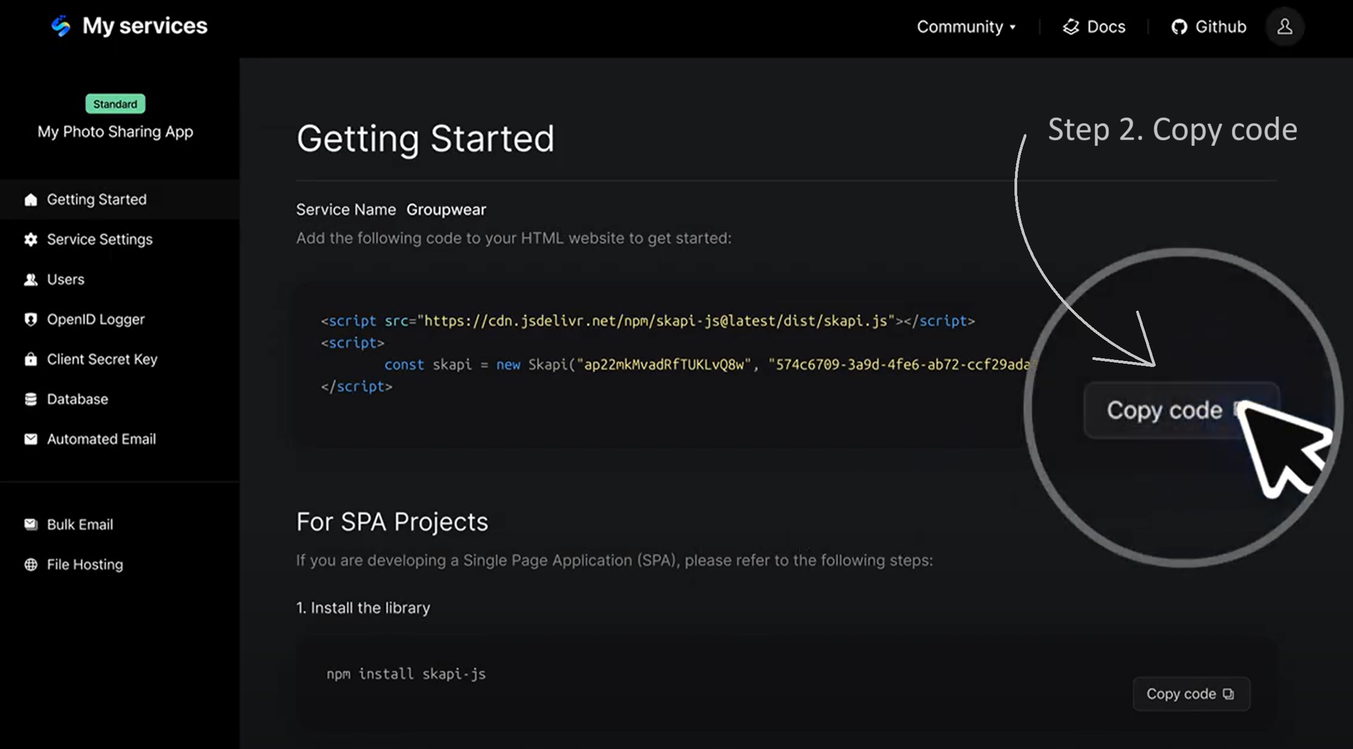This screenshot has width=1353, height=749.
Task: Click the Users people icon
Action: [31, 279]
